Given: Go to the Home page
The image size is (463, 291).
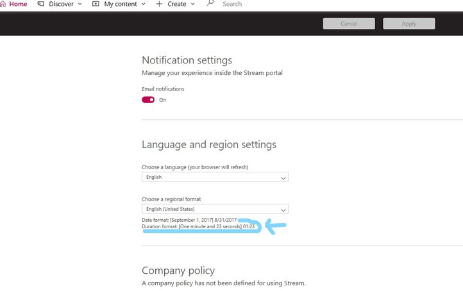Looking at the screenshot, I should 14,4.
